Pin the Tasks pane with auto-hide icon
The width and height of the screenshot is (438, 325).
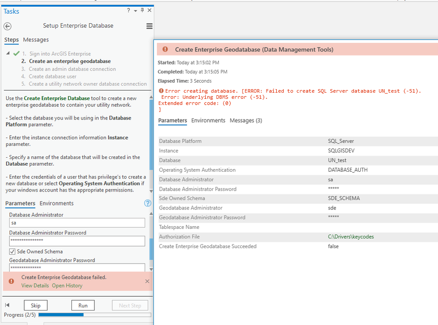pos(142,10)
